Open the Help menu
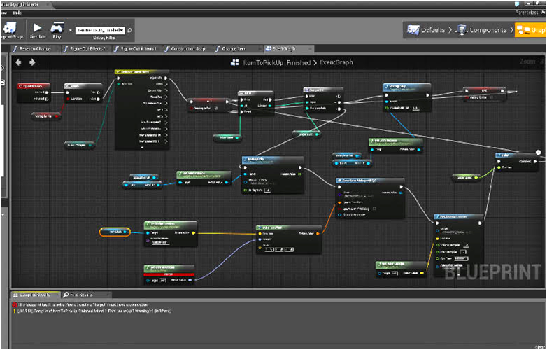Image resolution: width=547 pixels, height=350 pixels. tap(17, 13)
